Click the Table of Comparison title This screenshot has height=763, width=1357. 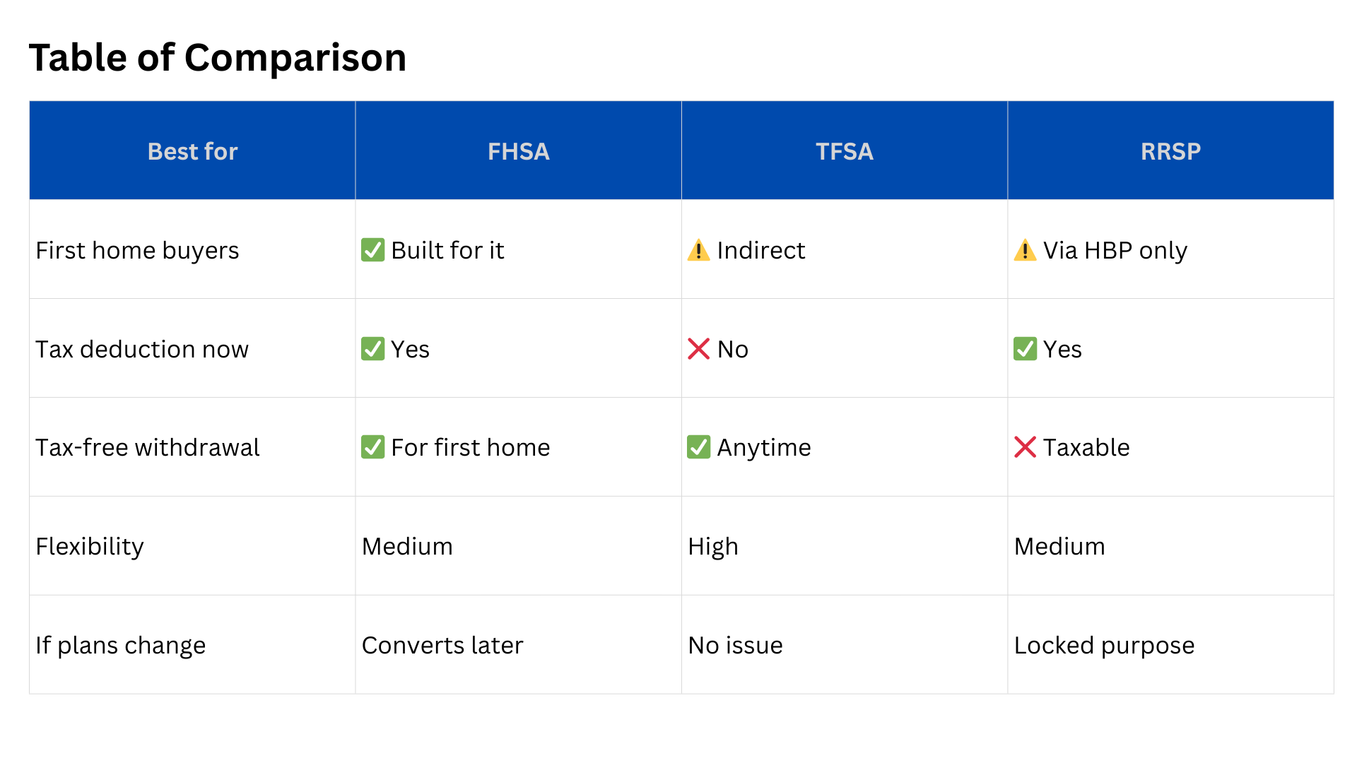(218, 57)
